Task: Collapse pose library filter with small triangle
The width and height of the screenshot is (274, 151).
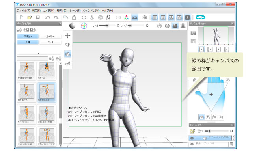Action: 39,53
